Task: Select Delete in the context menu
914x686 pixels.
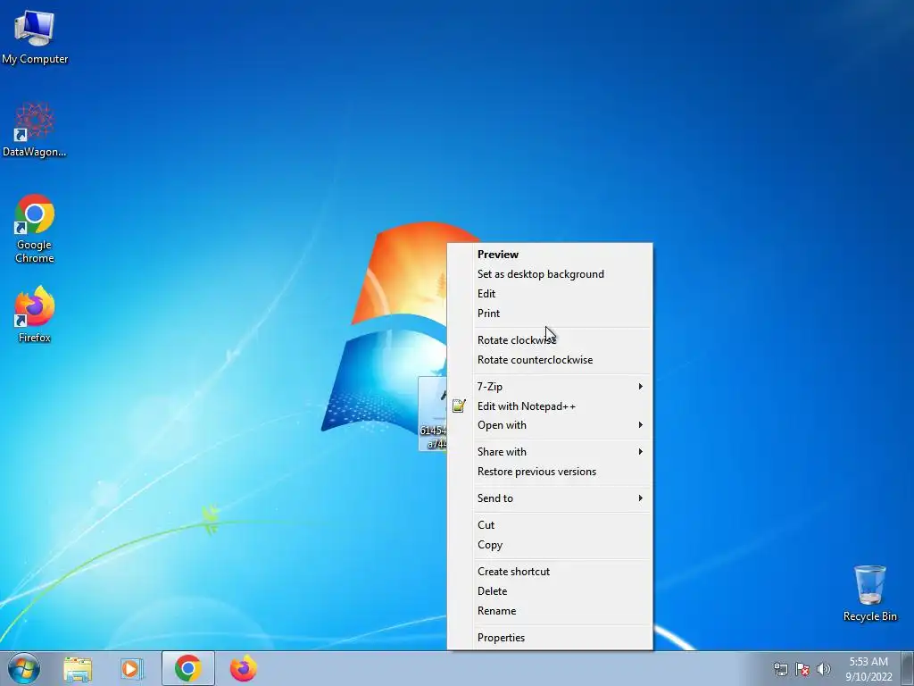Action: coord(550,591)
